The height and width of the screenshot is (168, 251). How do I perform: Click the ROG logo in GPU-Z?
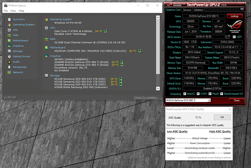click(x=235, y=26)
